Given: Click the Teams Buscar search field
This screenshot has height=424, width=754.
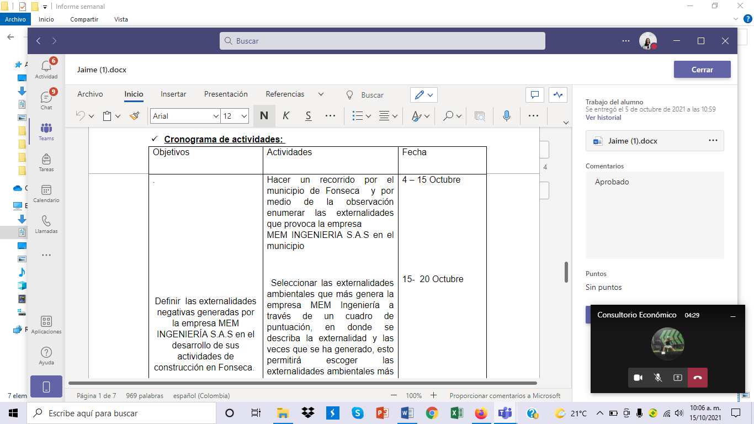Looking at the screenshot, I should pyautogui.click(x=382, y=41).
